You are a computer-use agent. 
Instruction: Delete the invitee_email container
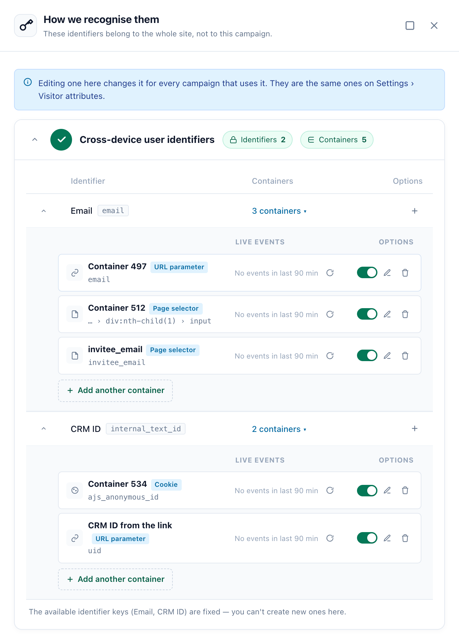coord(405,356)
